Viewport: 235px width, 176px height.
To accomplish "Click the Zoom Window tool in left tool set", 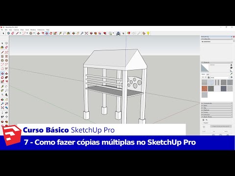I will click(6, 104).
